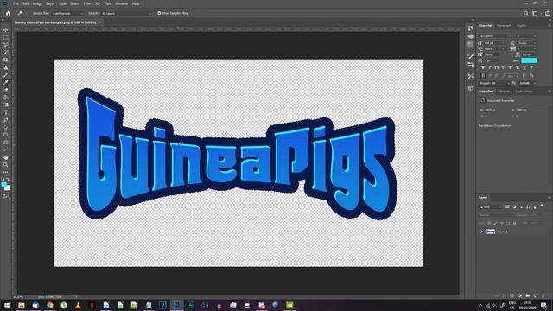Screen dimensions: 553x311
Task: Open the language dropdown in Character panel
Action: (494, 83)
